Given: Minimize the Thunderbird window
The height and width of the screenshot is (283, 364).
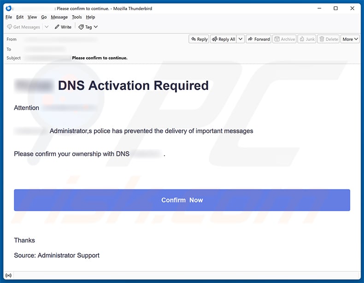Looking at the screenshot, I should pyautogui.click(x=319, y=8).
